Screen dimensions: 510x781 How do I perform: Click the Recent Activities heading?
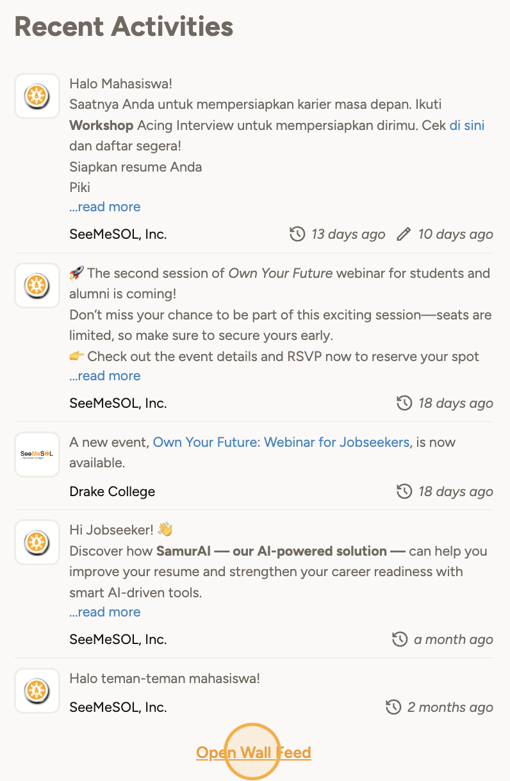click(124, 27)
